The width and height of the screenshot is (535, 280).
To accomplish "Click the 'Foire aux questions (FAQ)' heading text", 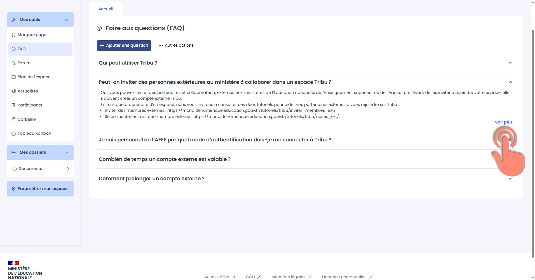I will point(145,28).
